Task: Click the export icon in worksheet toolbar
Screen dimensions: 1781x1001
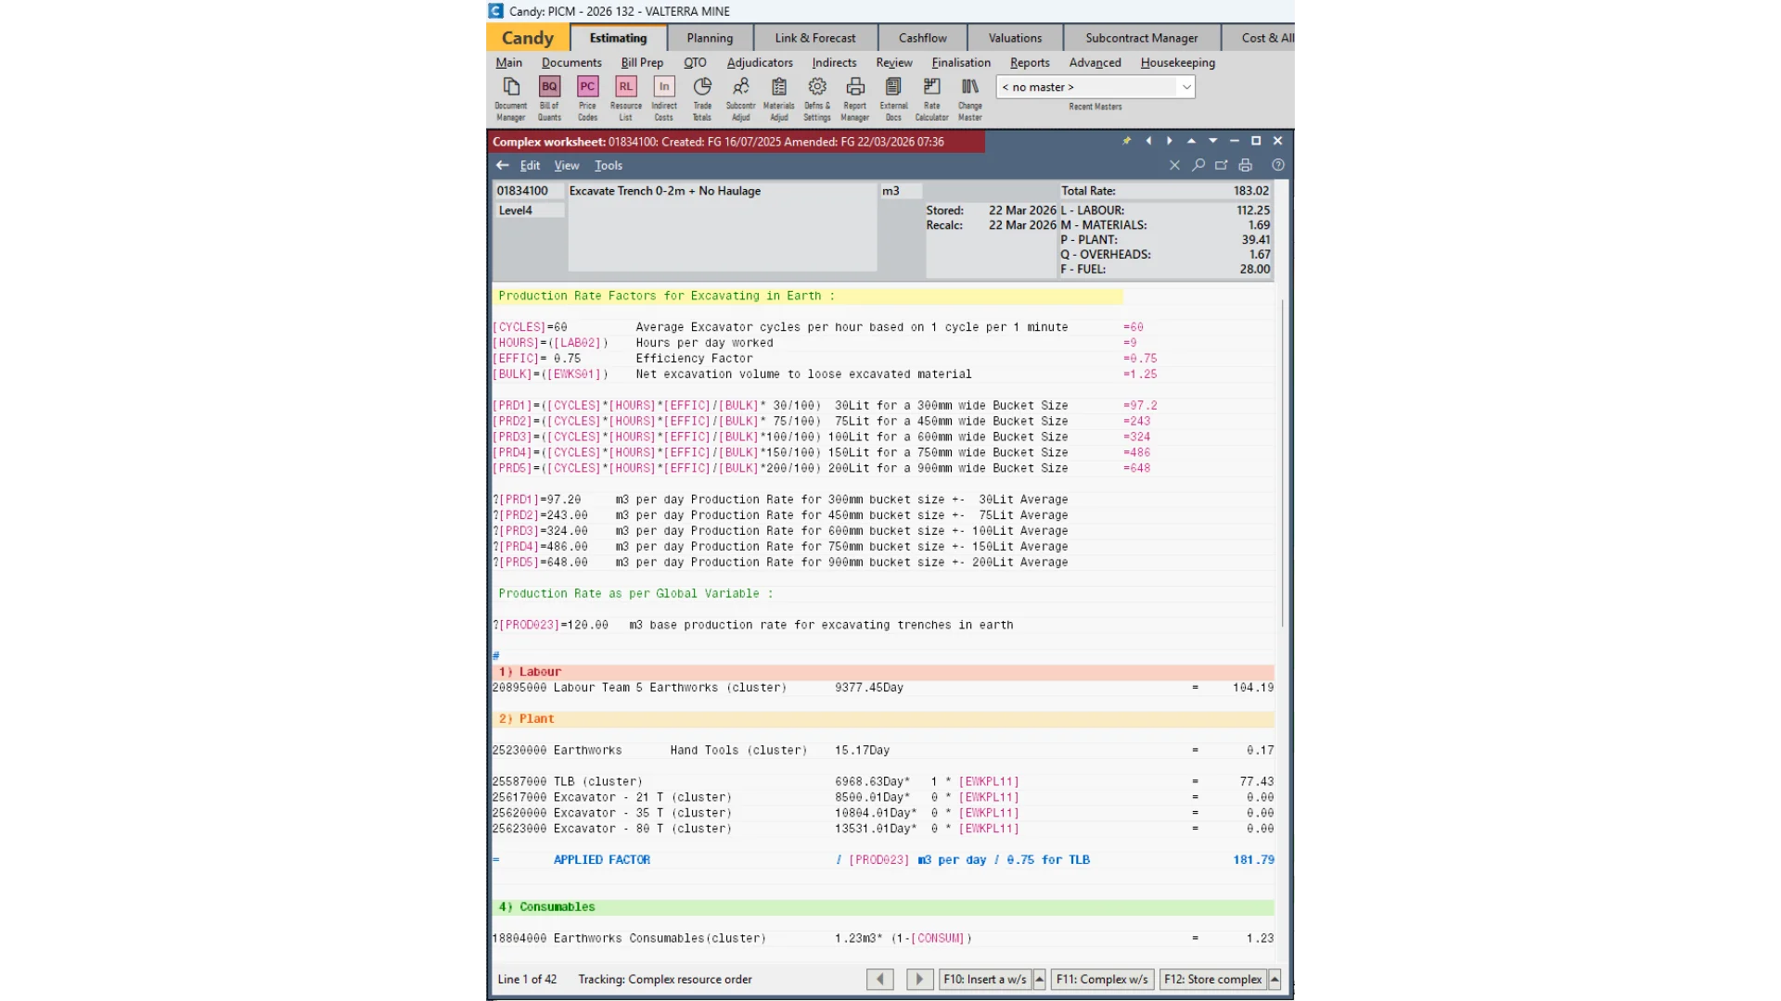Action: tap(1222, 165)
